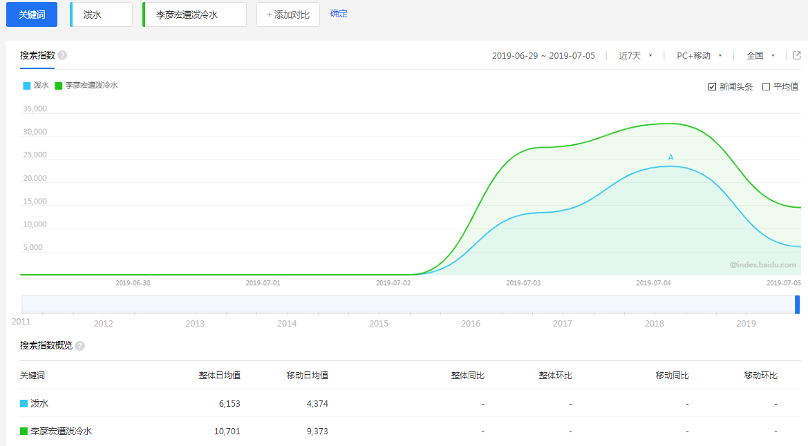Click the 泼水 keyword input field
This screenshot has height=446, width=808.
click(x=102, y=14)
